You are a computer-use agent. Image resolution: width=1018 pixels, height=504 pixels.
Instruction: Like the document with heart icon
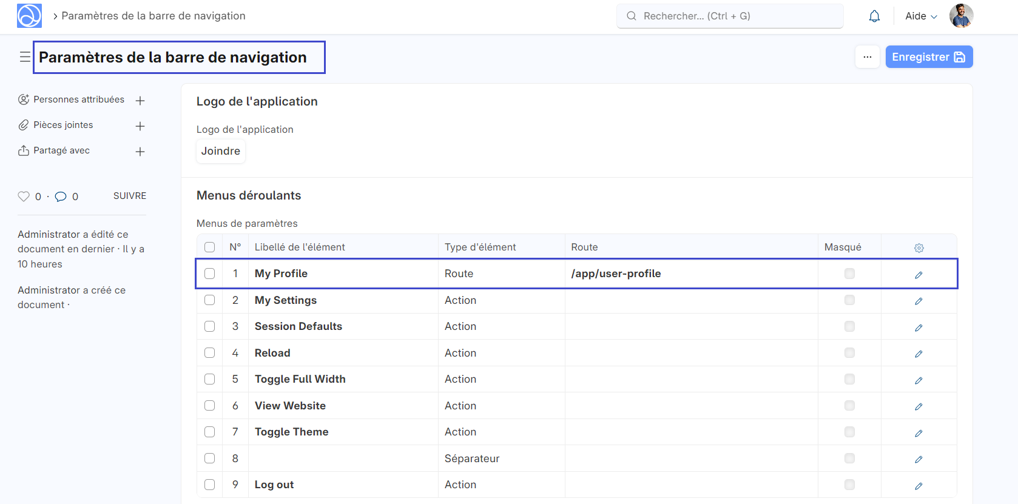click(24, 197)
